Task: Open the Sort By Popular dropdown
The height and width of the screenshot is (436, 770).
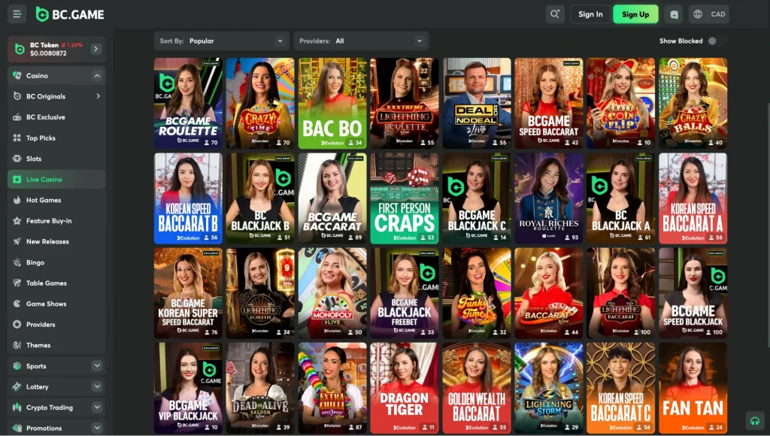Action: pos(221,41)
